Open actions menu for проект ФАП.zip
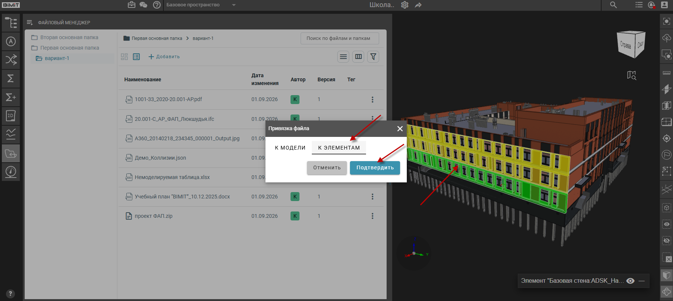The width and height of the screenshot is (673, 301). tap(372, 216)
